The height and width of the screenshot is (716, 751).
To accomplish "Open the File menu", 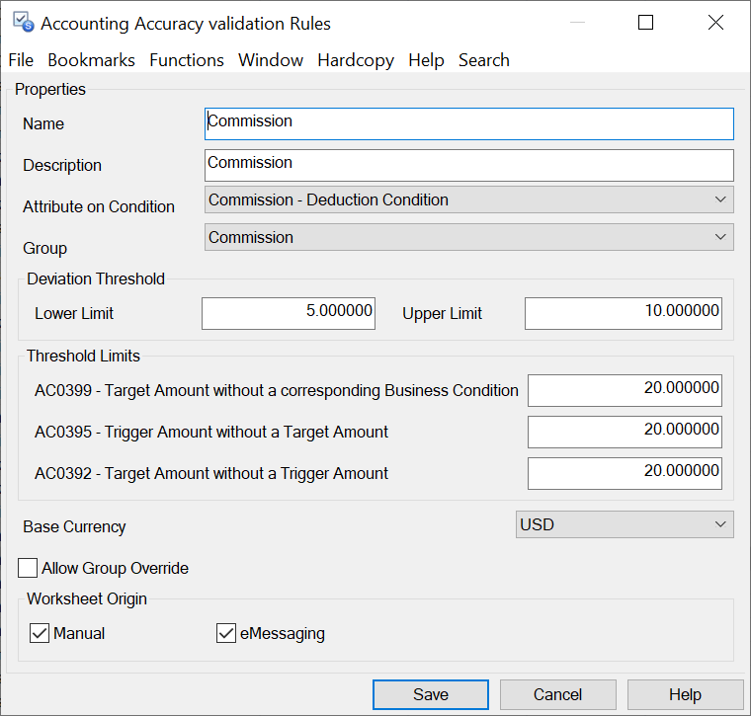I will (x=21, y=60).
